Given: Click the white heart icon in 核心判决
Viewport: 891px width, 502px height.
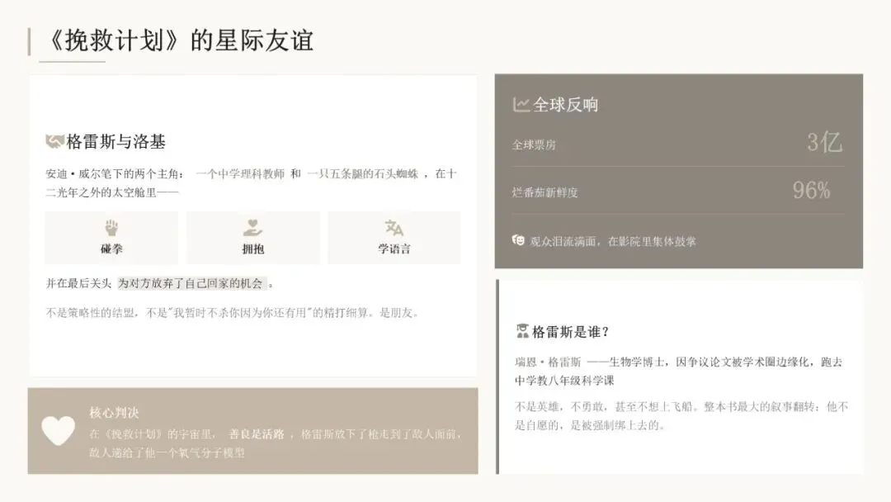Looking at the screenshot, I should [x=58, y=430].
